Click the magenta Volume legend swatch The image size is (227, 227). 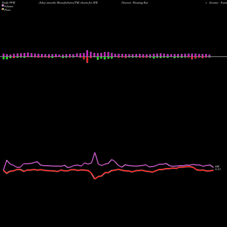pyautogui.click(x=3, y=5)
